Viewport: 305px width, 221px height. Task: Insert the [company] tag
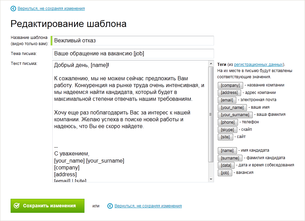[x=230, y=85]
